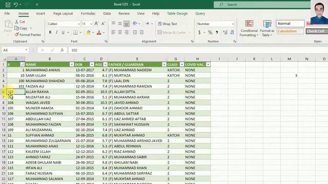Open the Number format dropdown
Viewport: 328px width, 184px height.
tap(233, 24)
